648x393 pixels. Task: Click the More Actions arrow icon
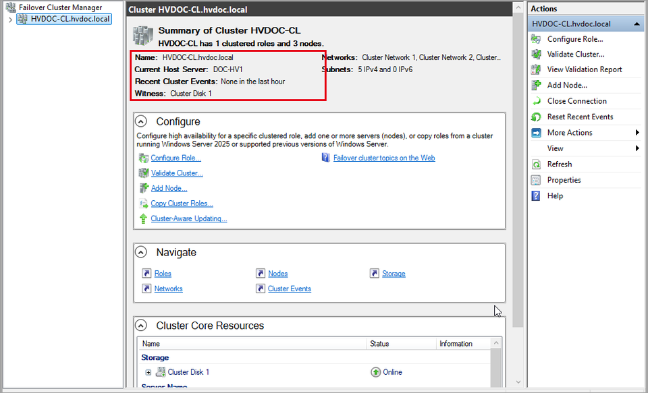(x=536, y=133)
